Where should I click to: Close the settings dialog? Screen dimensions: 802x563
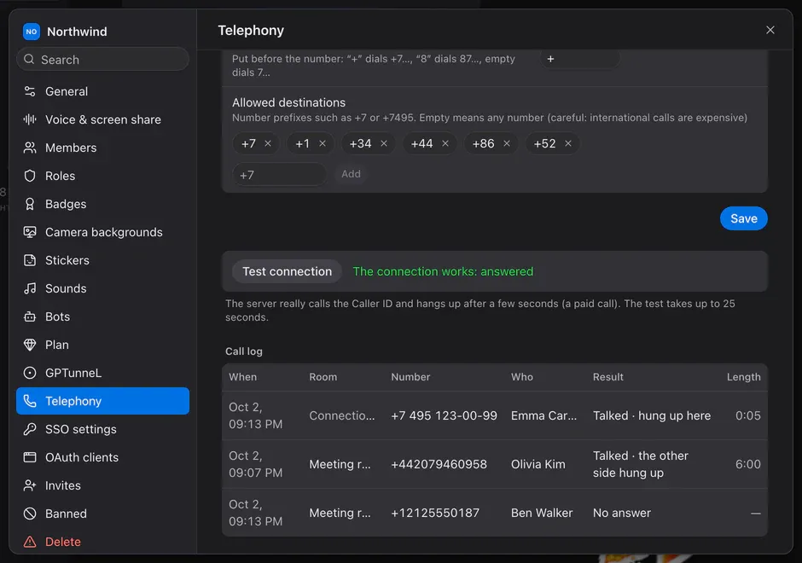coord(770,30)
